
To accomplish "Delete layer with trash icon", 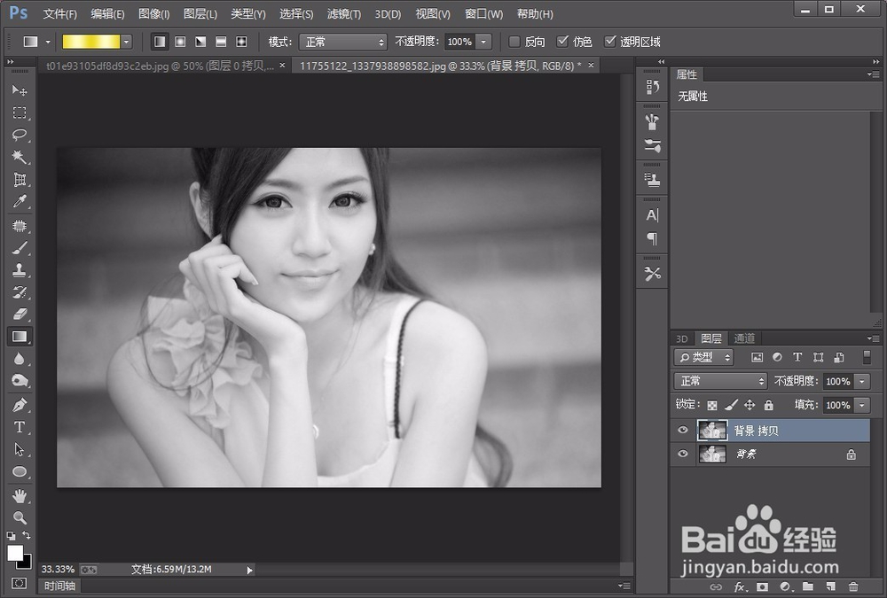I will pyautogui.click(x=853, y=586).
